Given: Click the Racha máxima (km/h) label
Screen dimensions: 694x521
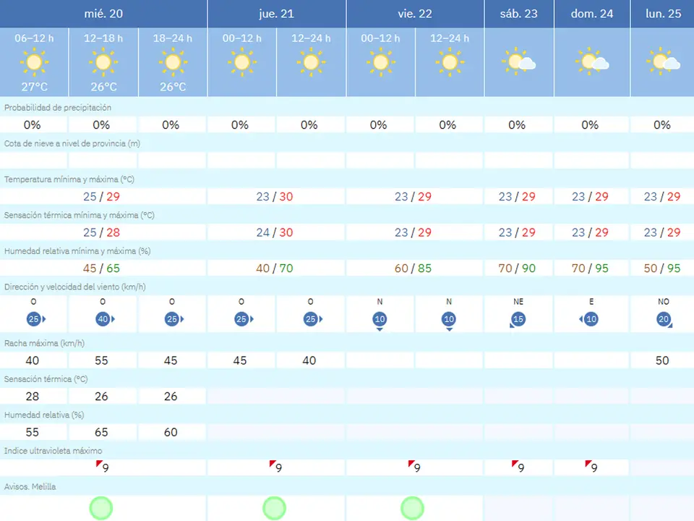Looking at the screenshot, I should (x=44, y=343).
